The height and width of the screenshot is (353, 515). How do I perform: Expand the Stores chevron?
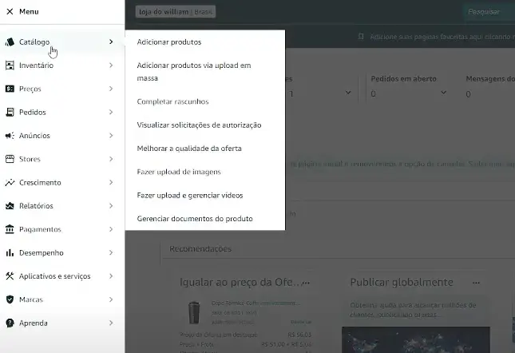(x=111, y=159)
